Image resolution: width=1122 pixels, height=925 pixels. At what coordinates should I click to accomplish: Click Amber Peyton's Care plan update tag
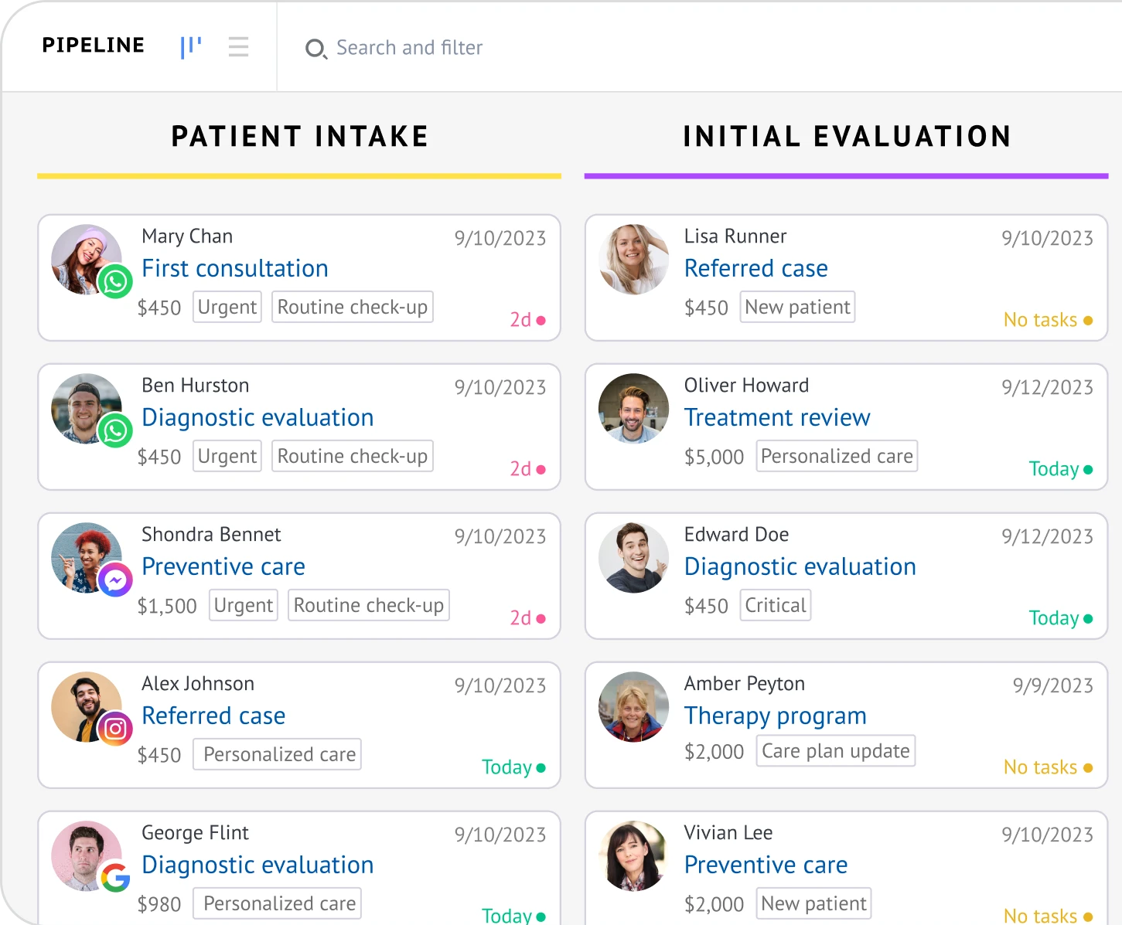[x=835, y=751]
